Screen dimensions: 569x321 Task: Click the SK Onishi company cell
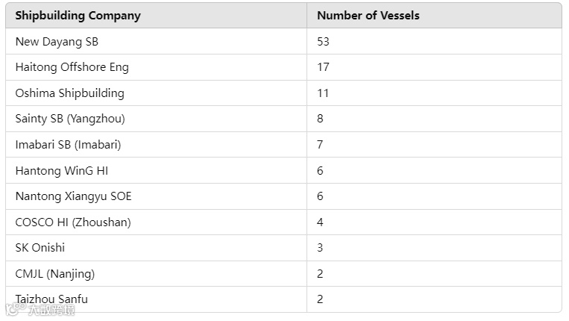(40, 248)
